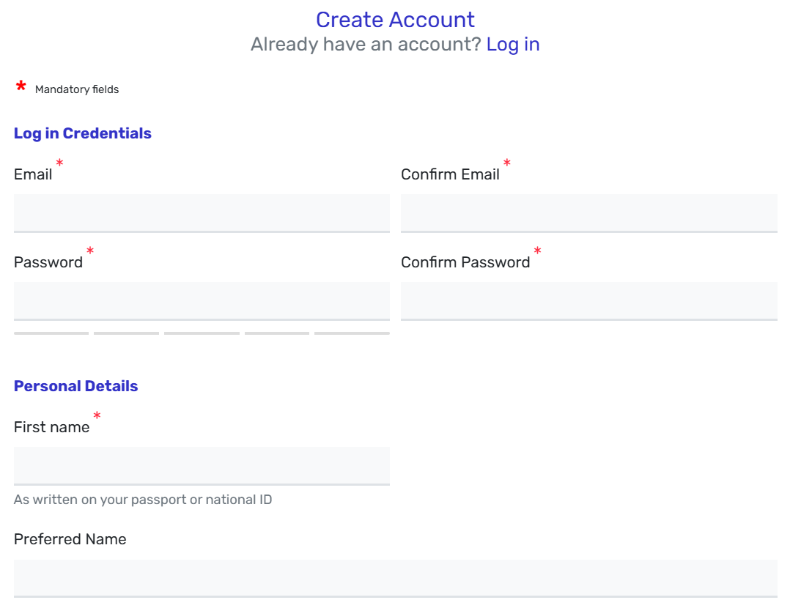The width and height of the screenshot is (790, 600).
Task: Click the last password strength bar segment
Action: 352,333
